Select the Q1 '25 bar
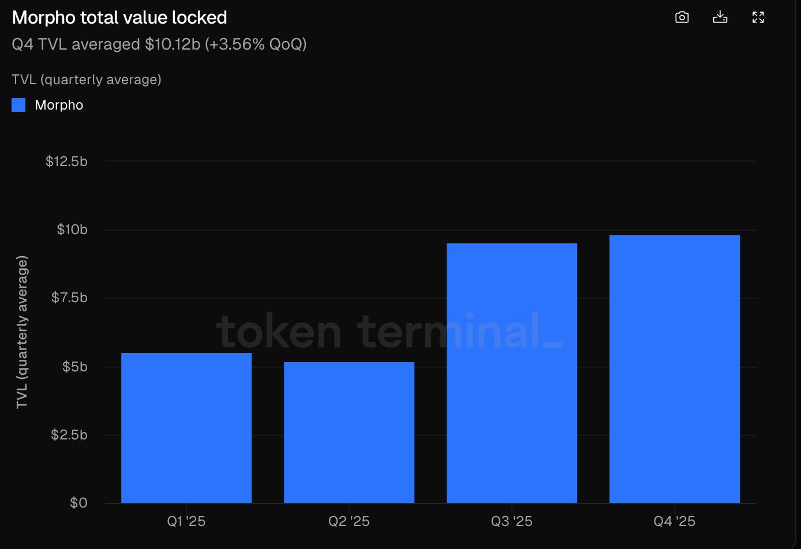 [186, 428]
